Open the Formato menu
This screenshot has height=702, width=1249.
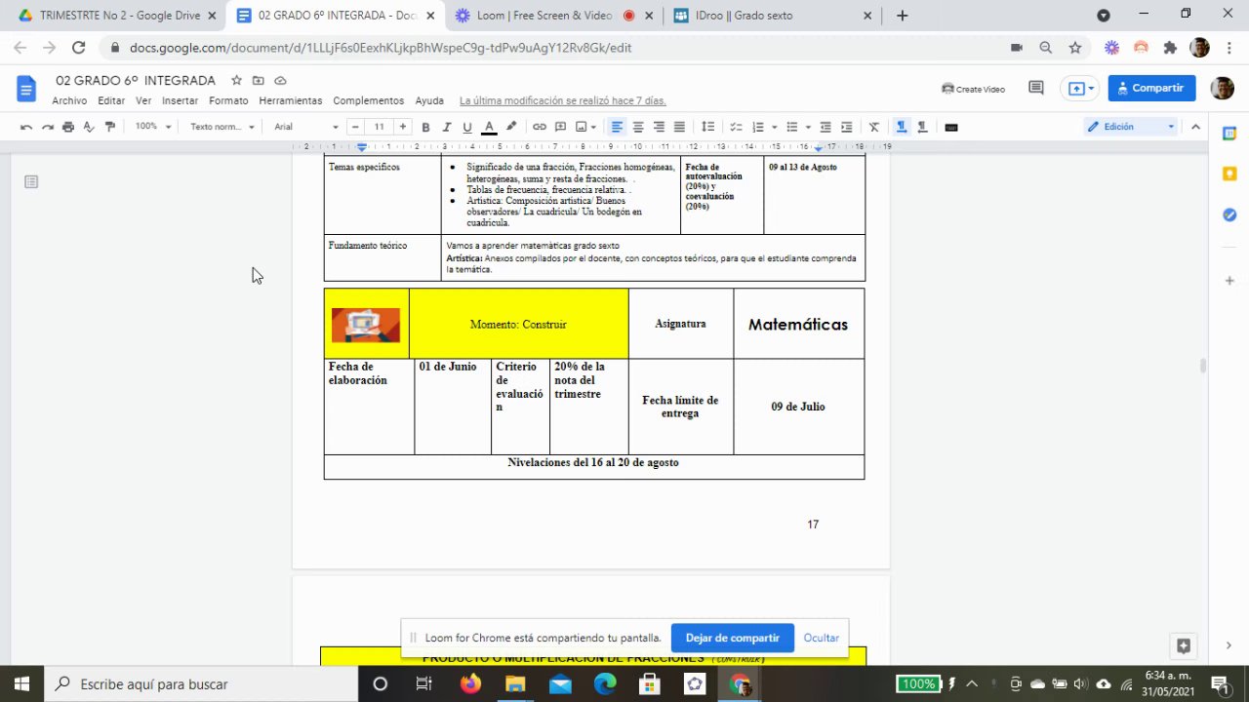pos(228,100)
